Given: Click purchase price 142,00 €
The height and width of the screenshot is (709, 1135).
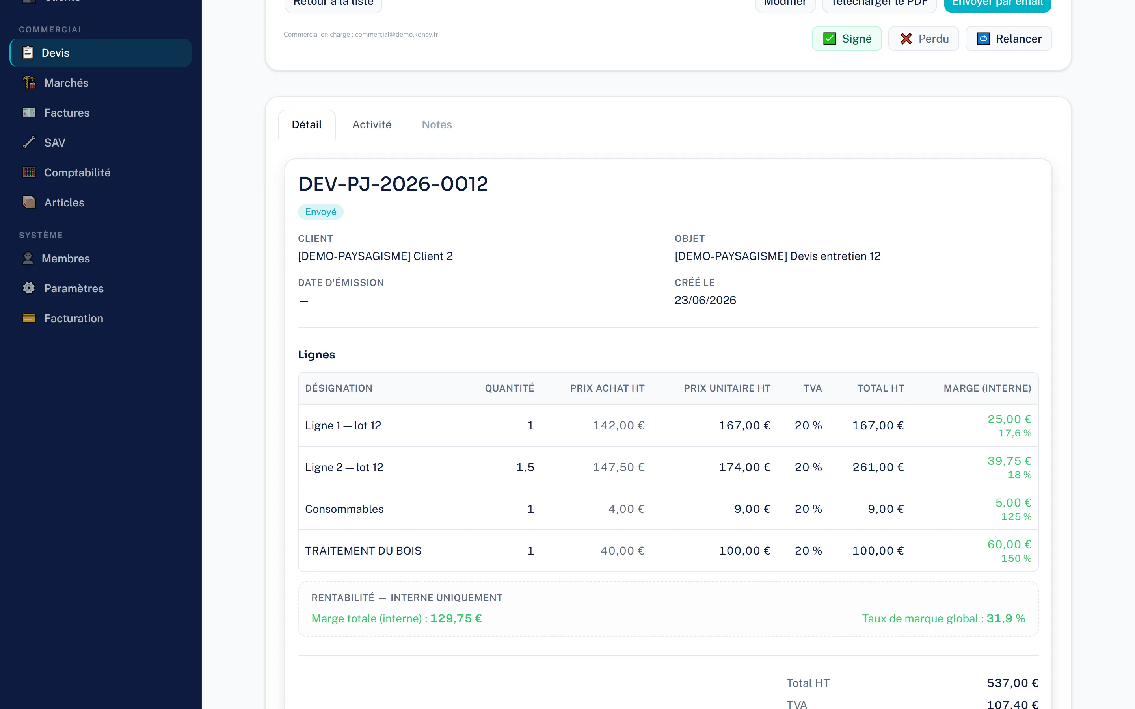Looking at the screenshot, I should pyautogui.click(x=619, y=425).
